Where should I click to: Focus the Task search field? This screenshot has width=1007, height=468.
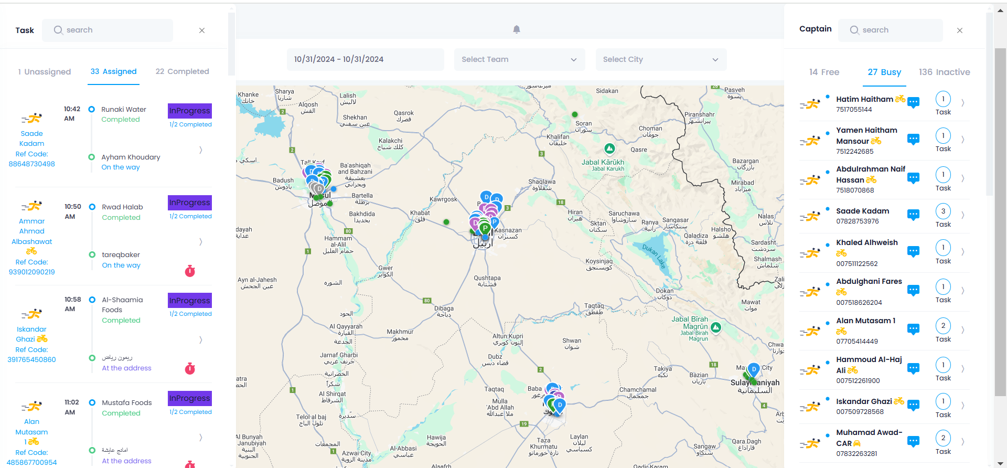coord(108,30)
